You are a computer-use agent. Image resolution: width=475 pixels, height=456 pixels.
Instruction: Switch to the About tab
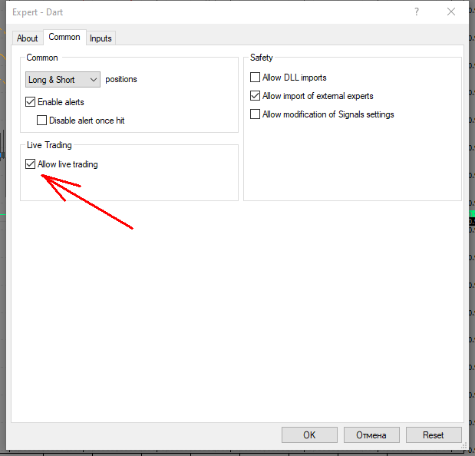(28, 38)
